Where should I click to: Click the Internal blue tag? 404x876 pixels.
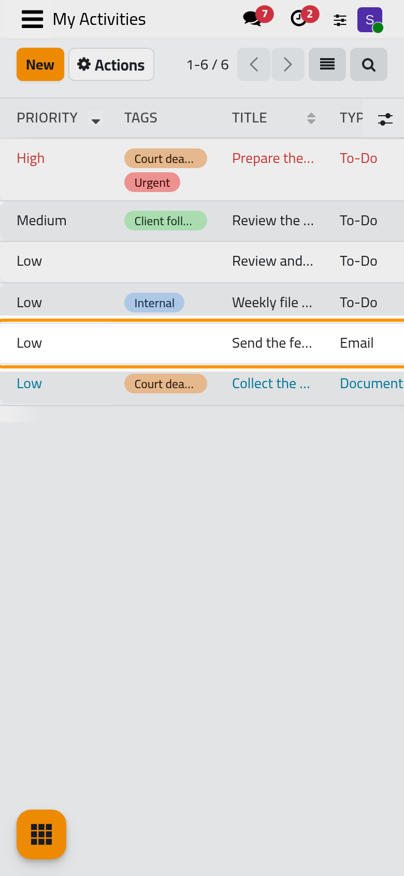(x=154, y=303)
